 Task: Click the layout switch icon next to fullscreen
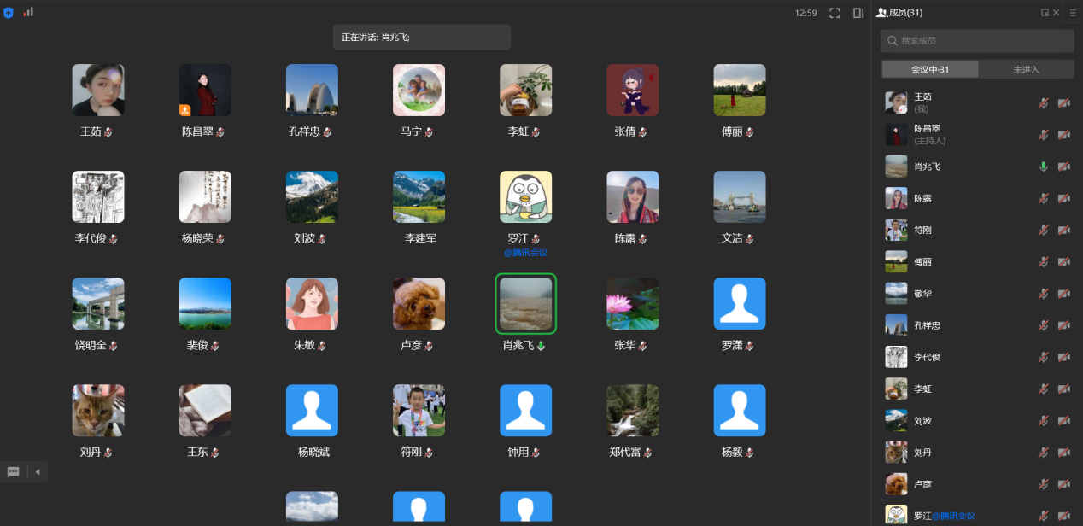[858, 12]
